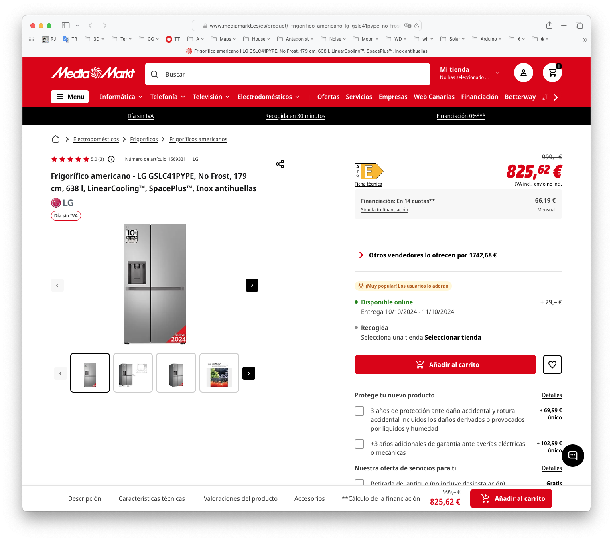Open the shopping cart icon
Image resolution: width=613 pixels, height=541 pixels.
click(552, 73)
